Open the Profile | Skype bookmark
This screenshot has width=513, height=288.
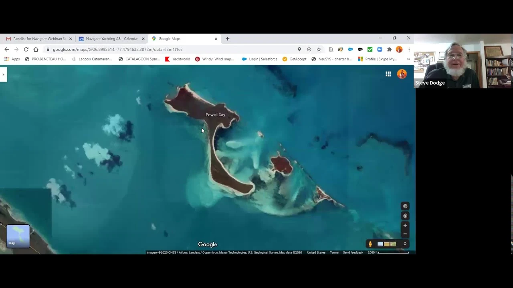coord(378,59)
